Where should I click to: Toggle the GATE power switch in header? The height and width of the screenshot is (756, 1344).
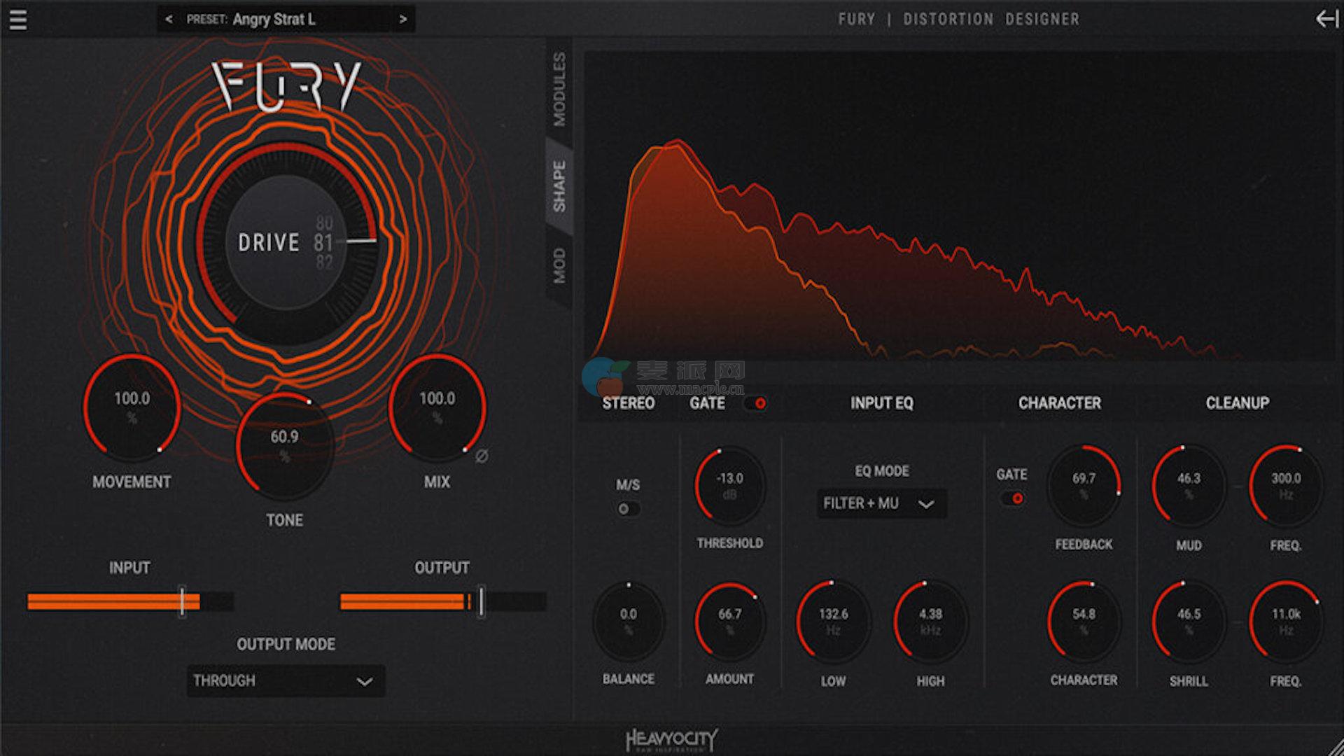pyautogui.click(x=756, y=403)
